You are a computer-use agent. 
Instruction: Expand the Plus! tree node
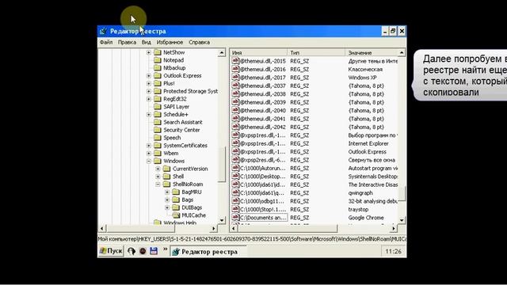click(x=149, y=83)
